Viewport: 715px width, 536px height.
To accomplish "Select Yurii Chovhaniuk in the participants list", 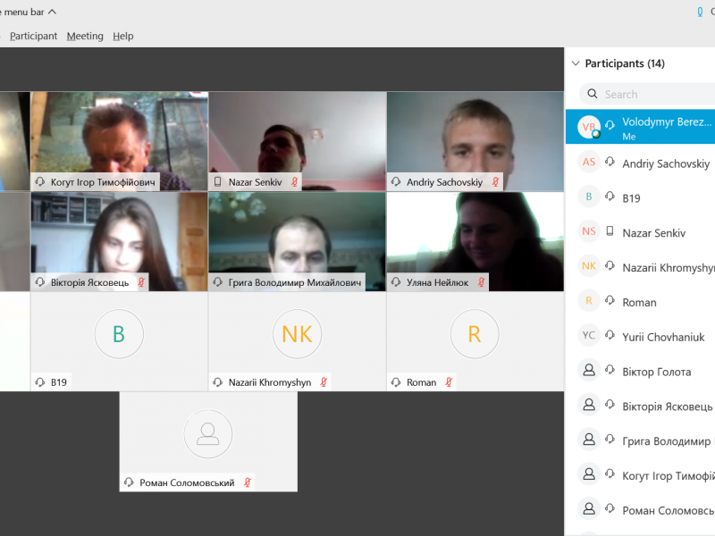I will [663, 337].
